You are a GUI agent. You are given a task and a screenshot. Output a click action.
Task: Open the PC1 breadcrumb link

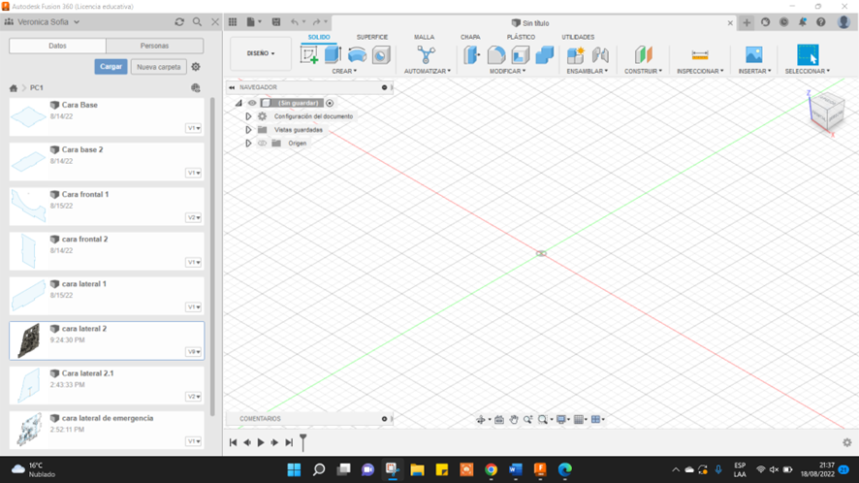pos(37,87)
